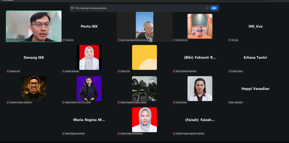Click OK on the recording notification

coord(214,8)
